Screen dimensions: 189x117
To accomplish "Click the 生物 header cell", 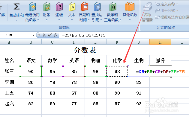I will click(139, 60).
